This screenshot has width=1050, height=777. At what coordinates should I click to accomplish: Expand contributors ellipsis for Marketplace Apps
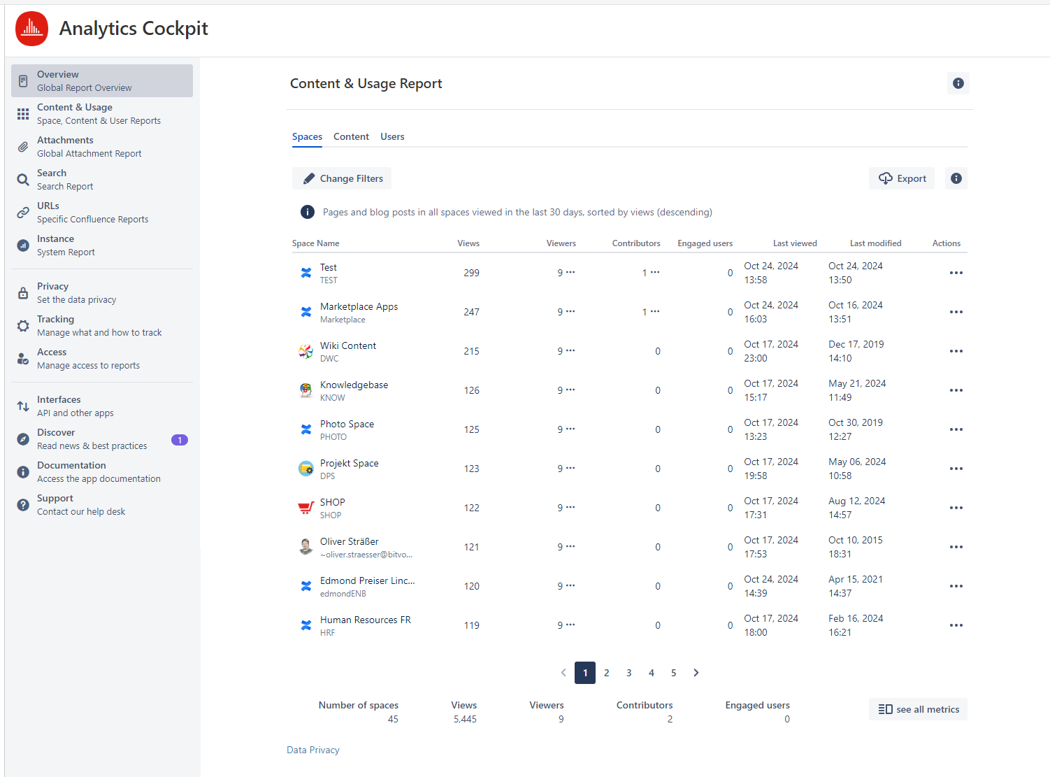click(x=655, y=311)
